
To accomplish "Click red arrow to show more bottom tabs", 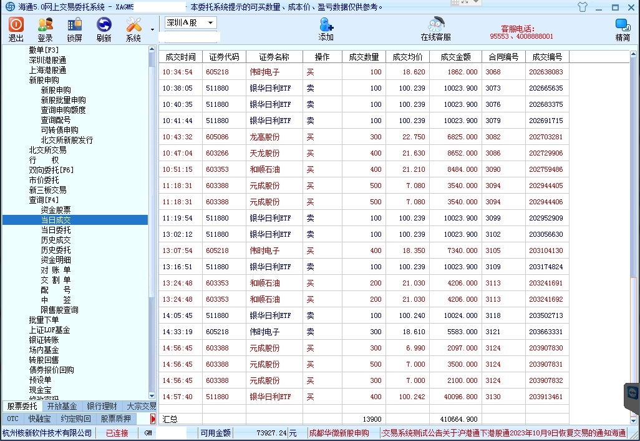I will pos(153,419).
